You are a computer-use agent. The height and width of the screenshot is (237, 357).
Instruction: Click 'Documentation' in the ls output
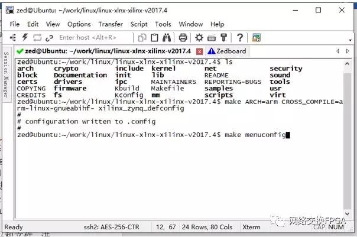[x=80, y=75]
